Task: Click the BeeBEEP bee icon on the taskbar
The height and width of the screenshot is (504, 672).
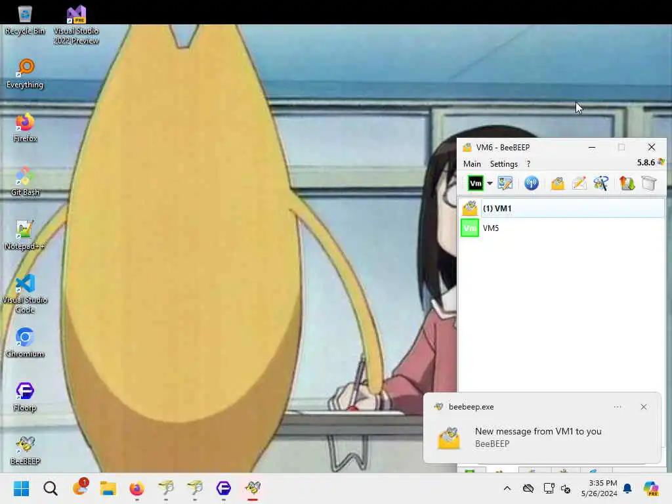Action: click(253, 488)
